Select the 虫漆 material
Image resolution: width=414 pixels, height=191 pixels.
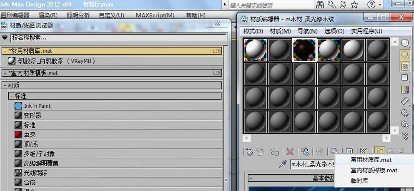tap(118, 135)
